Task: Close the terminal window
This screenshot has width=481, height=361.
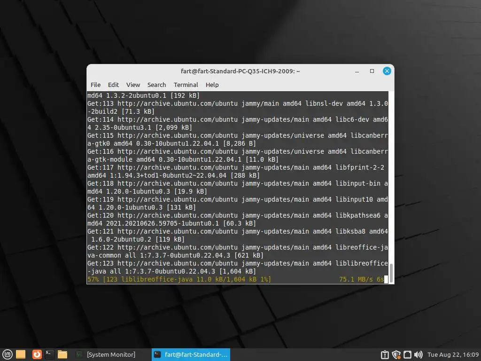Action: pyautogui.click(x=387, y=71)
